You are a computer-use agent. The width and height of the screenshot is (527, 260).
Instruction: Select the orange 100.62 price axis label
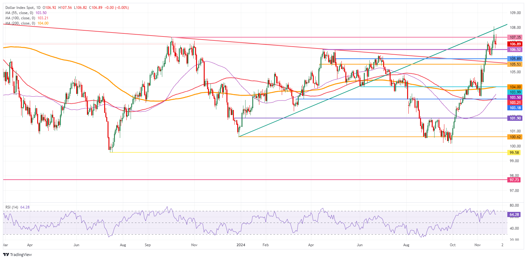pos(515,137)
